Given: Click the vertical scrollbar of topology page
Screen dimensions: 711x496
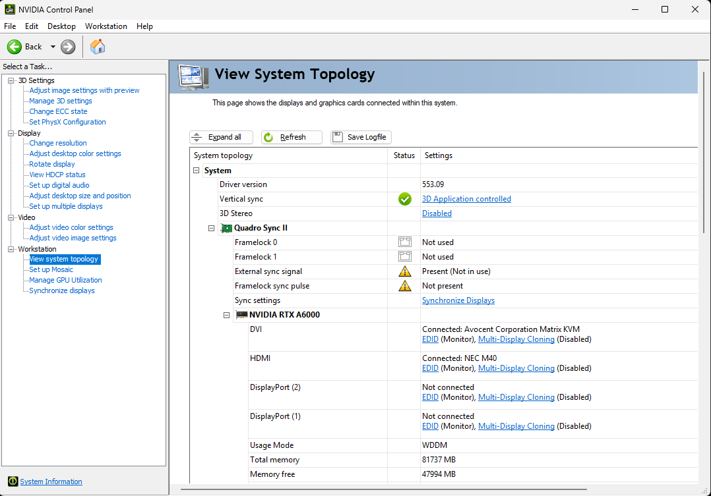Looking at the screenshot, I should (x=704, y=153).
